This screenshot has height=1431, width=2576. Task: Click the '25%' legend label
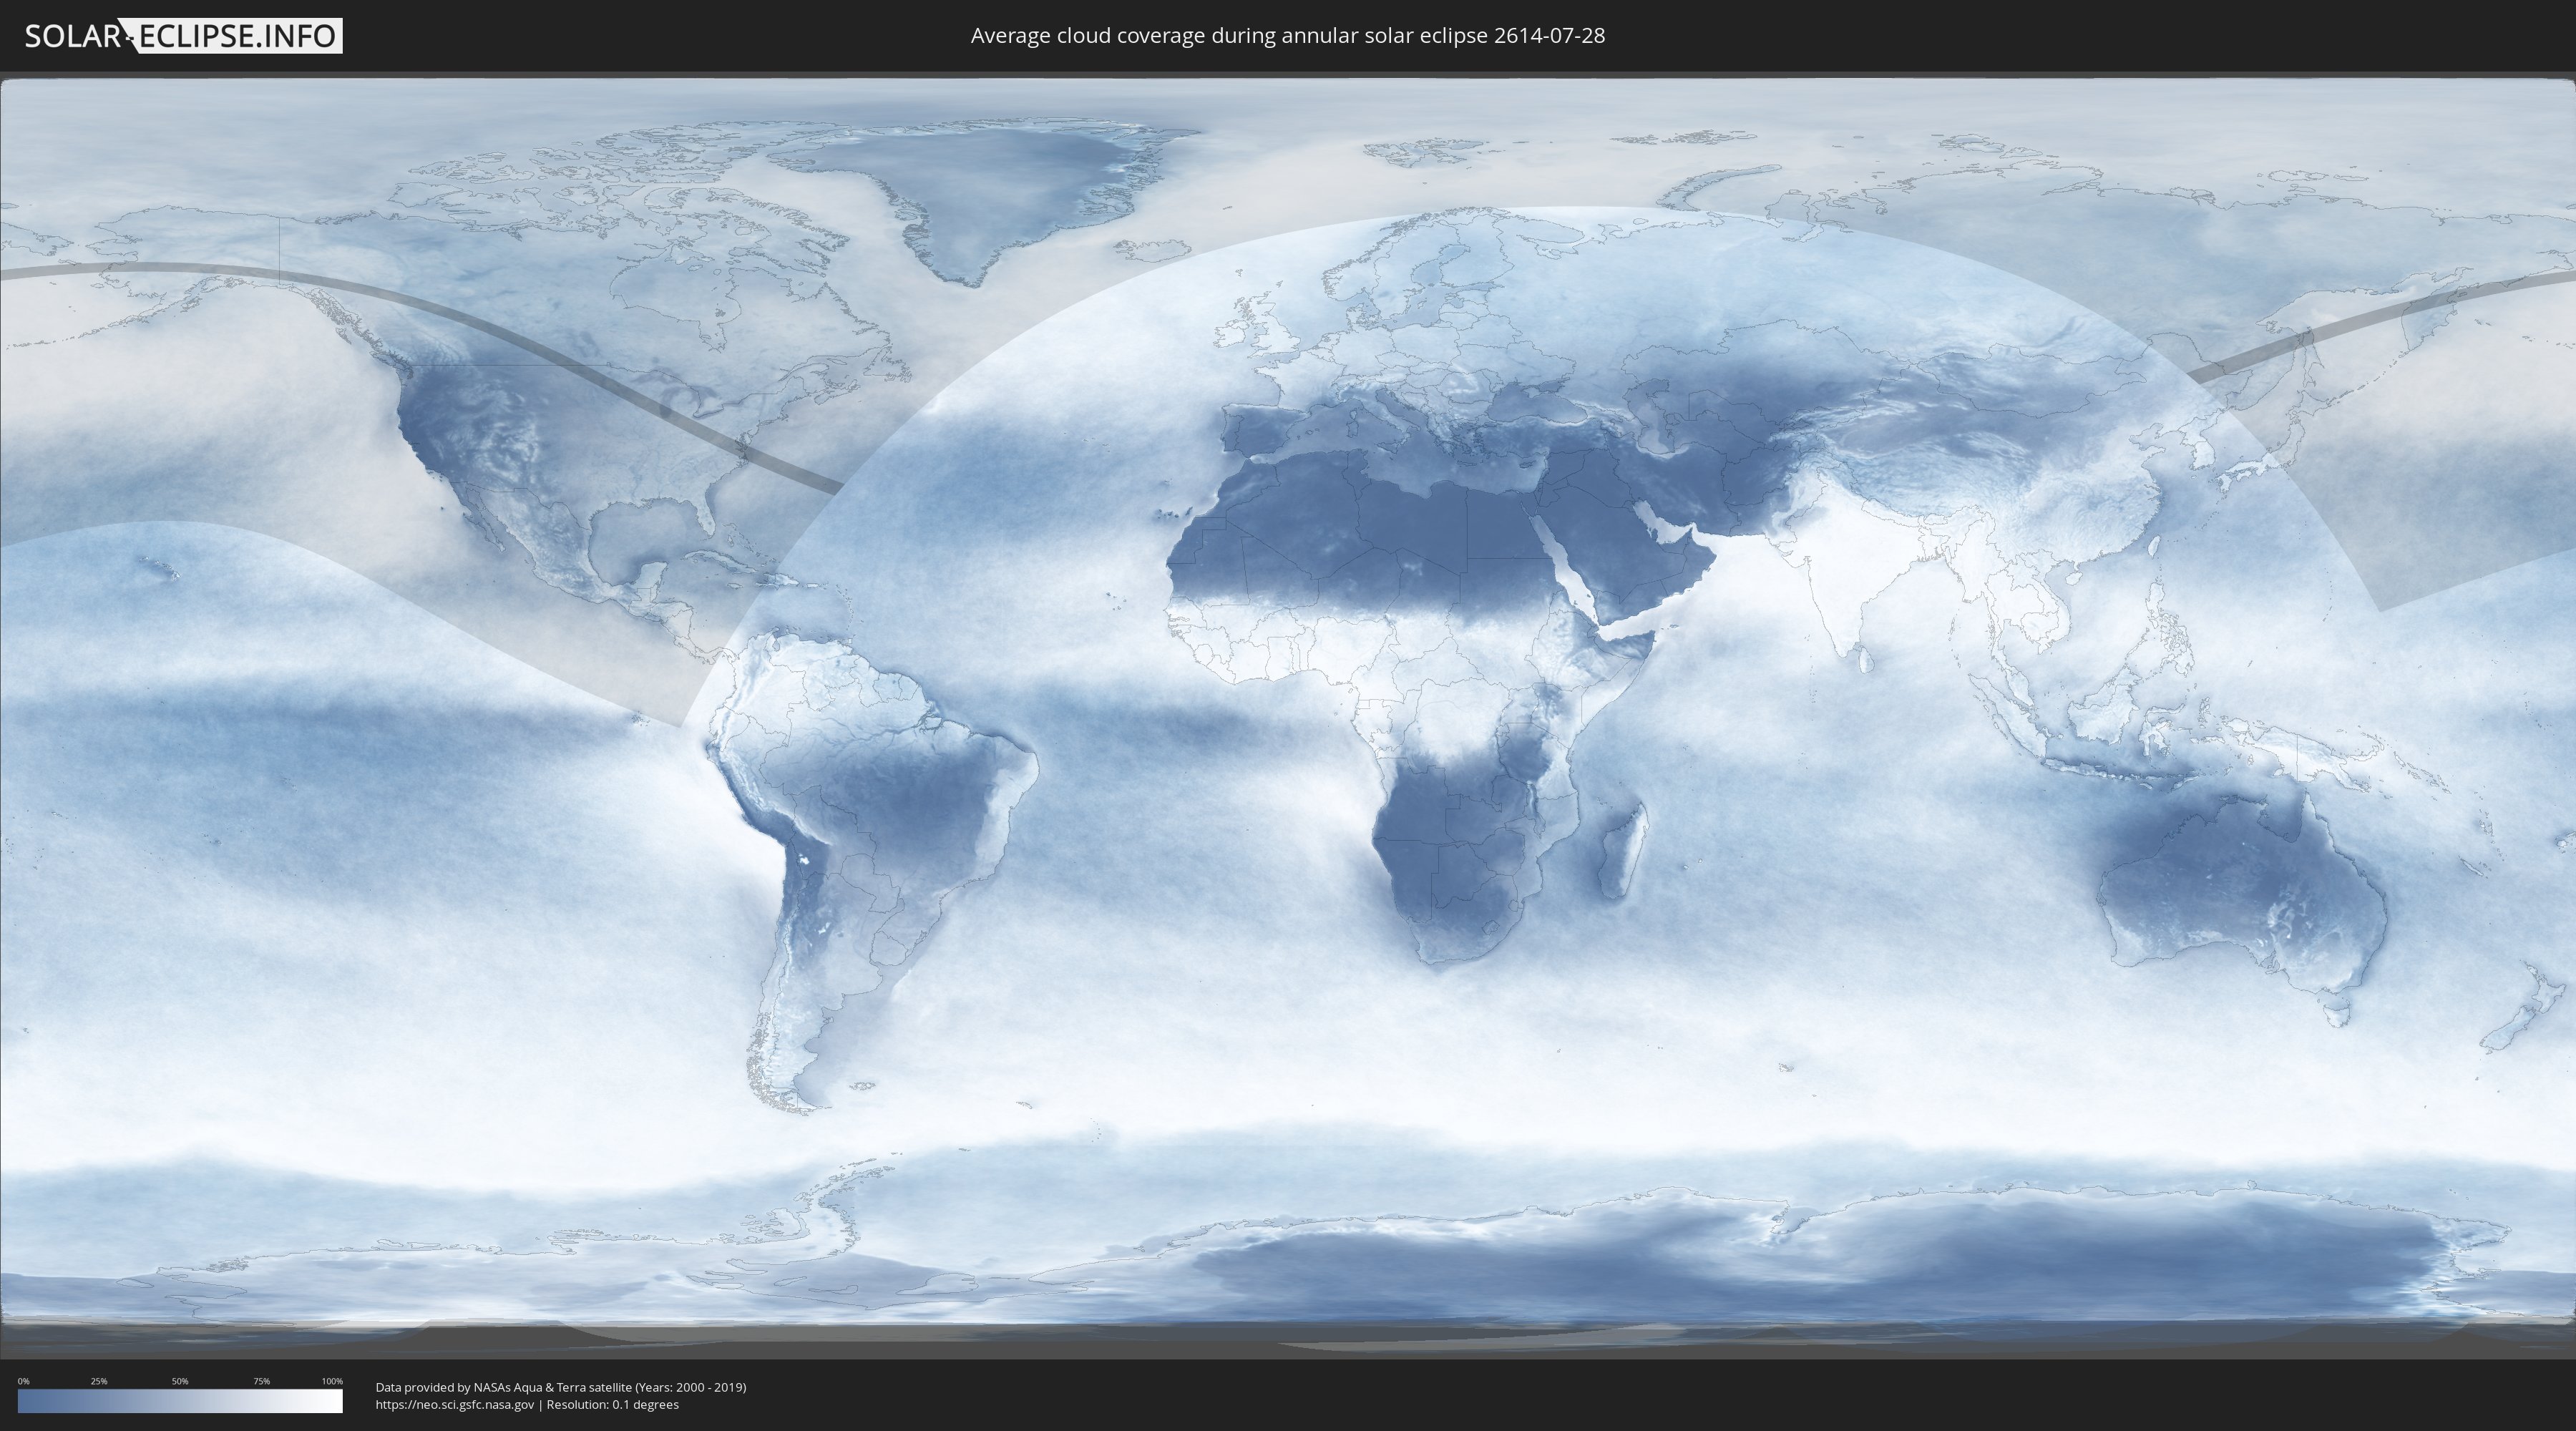[99, 1381]
